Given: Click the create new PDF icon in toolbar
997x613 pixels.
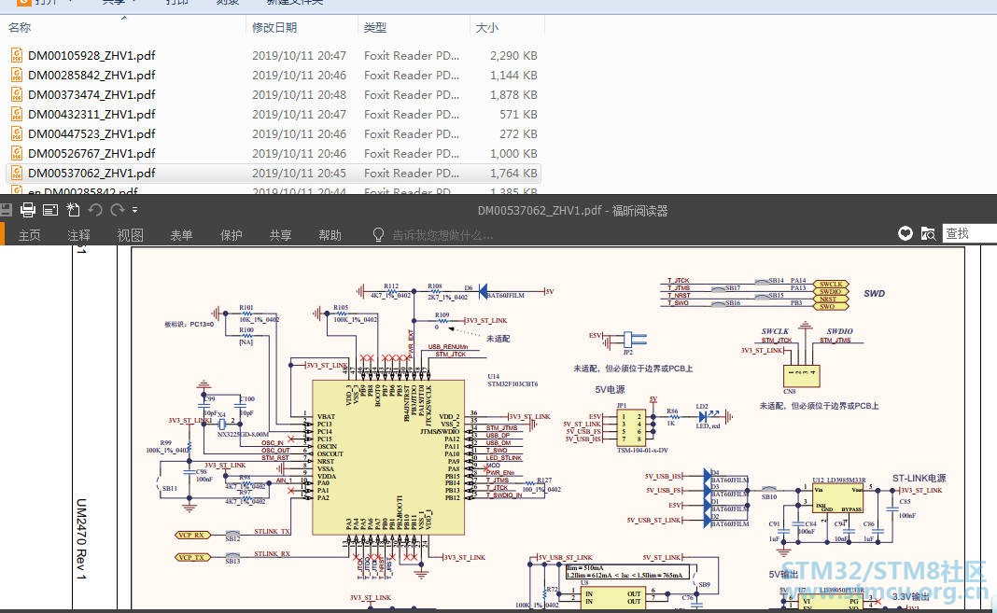Looking at the screenshot, I should point(73,210).
